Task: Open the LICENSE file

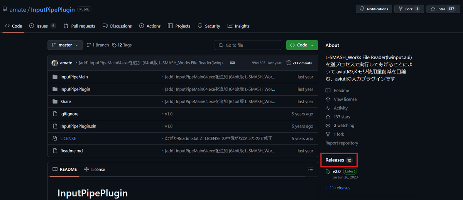Action: click(68, 139)
